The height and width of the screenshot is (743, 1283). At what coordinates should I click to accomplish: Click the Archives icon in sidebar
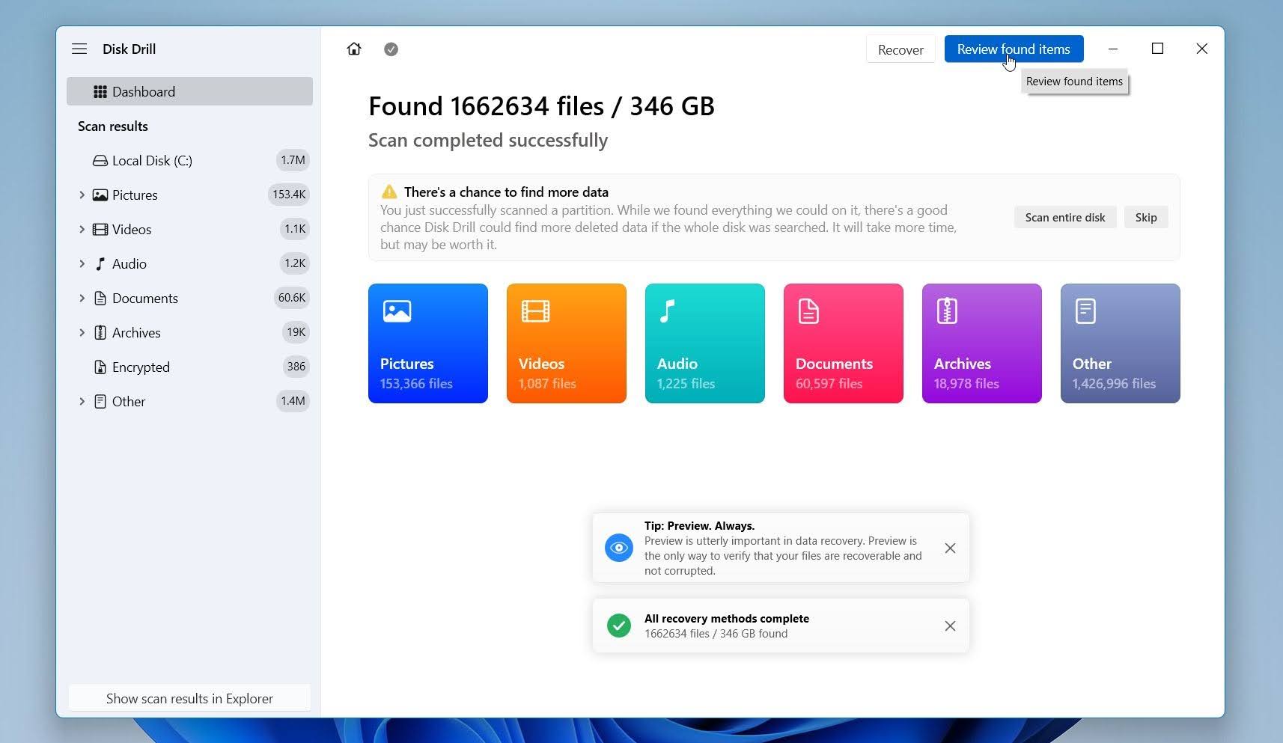click(x=100, y=333)
